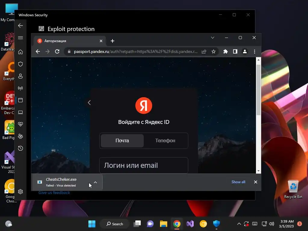Switch to Chrome on taskbar

click(x=177, y=224)
